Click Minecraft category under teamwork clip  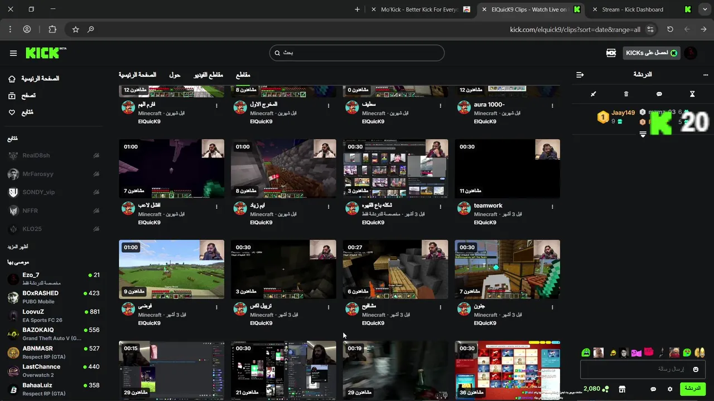click(485, 214)
